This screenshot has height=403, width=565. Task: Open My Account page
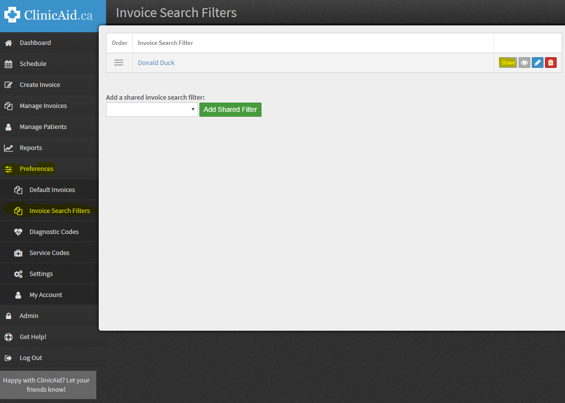49,295
